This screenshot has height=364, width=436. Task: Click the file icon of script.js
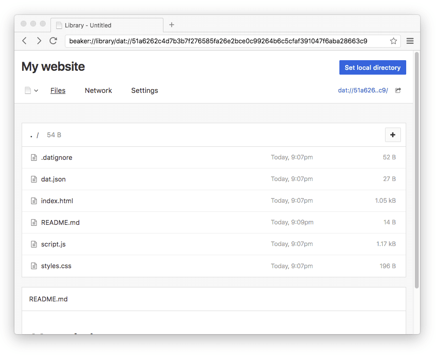pos(34,244)
